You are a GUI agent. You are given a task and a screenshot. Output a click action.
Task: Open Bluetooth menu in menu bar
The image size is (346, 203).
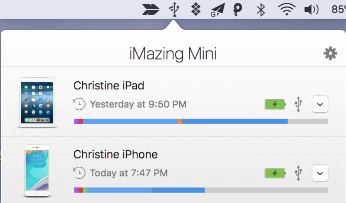[x=261, y=10]
